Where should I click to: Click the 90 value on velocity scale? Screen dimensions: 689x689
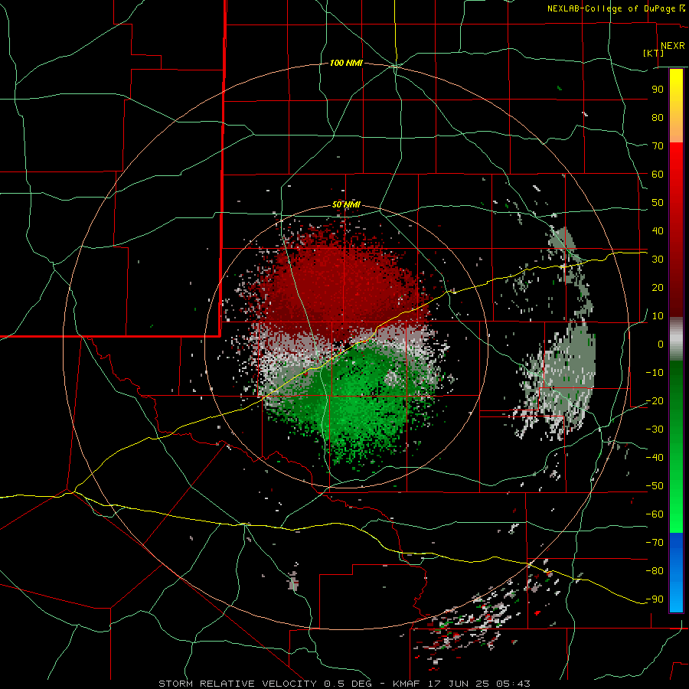tap(658, 90)
